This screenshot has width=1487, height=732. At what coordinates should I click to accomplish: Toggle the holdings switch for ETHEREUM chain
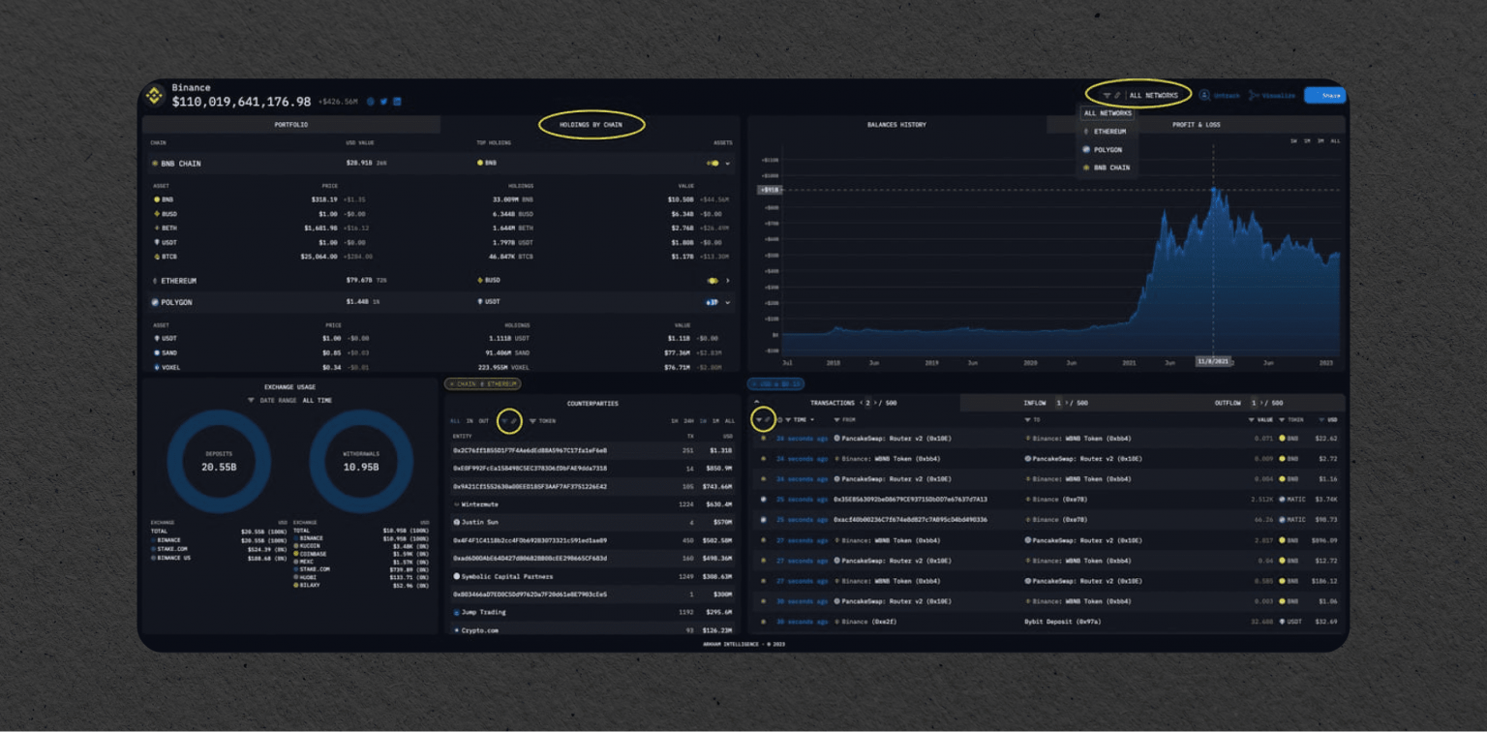pyautogui.click(x=712, y=281)
